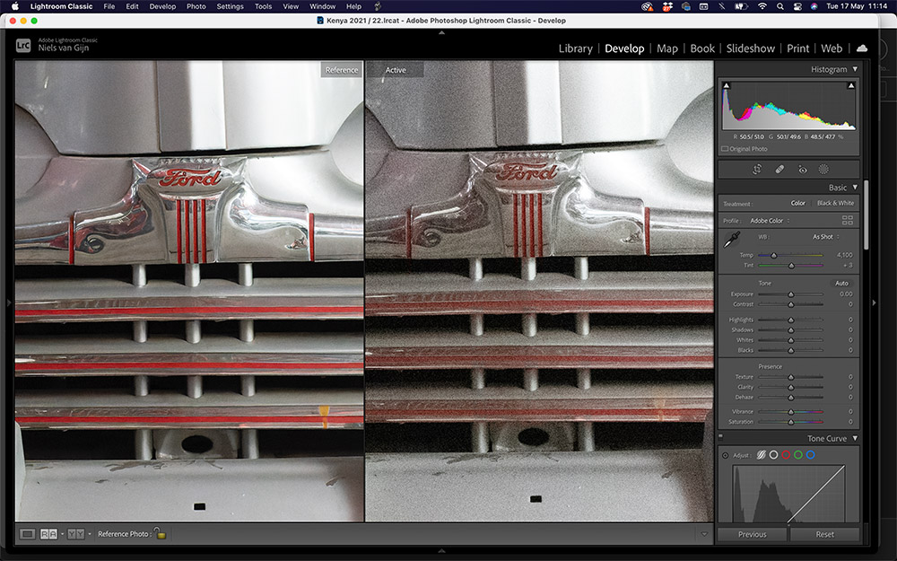Select the red channel curve
Image resolution: width=897 pixels, height=561 pixels.
pyautogui.click(x=786, y=455)
